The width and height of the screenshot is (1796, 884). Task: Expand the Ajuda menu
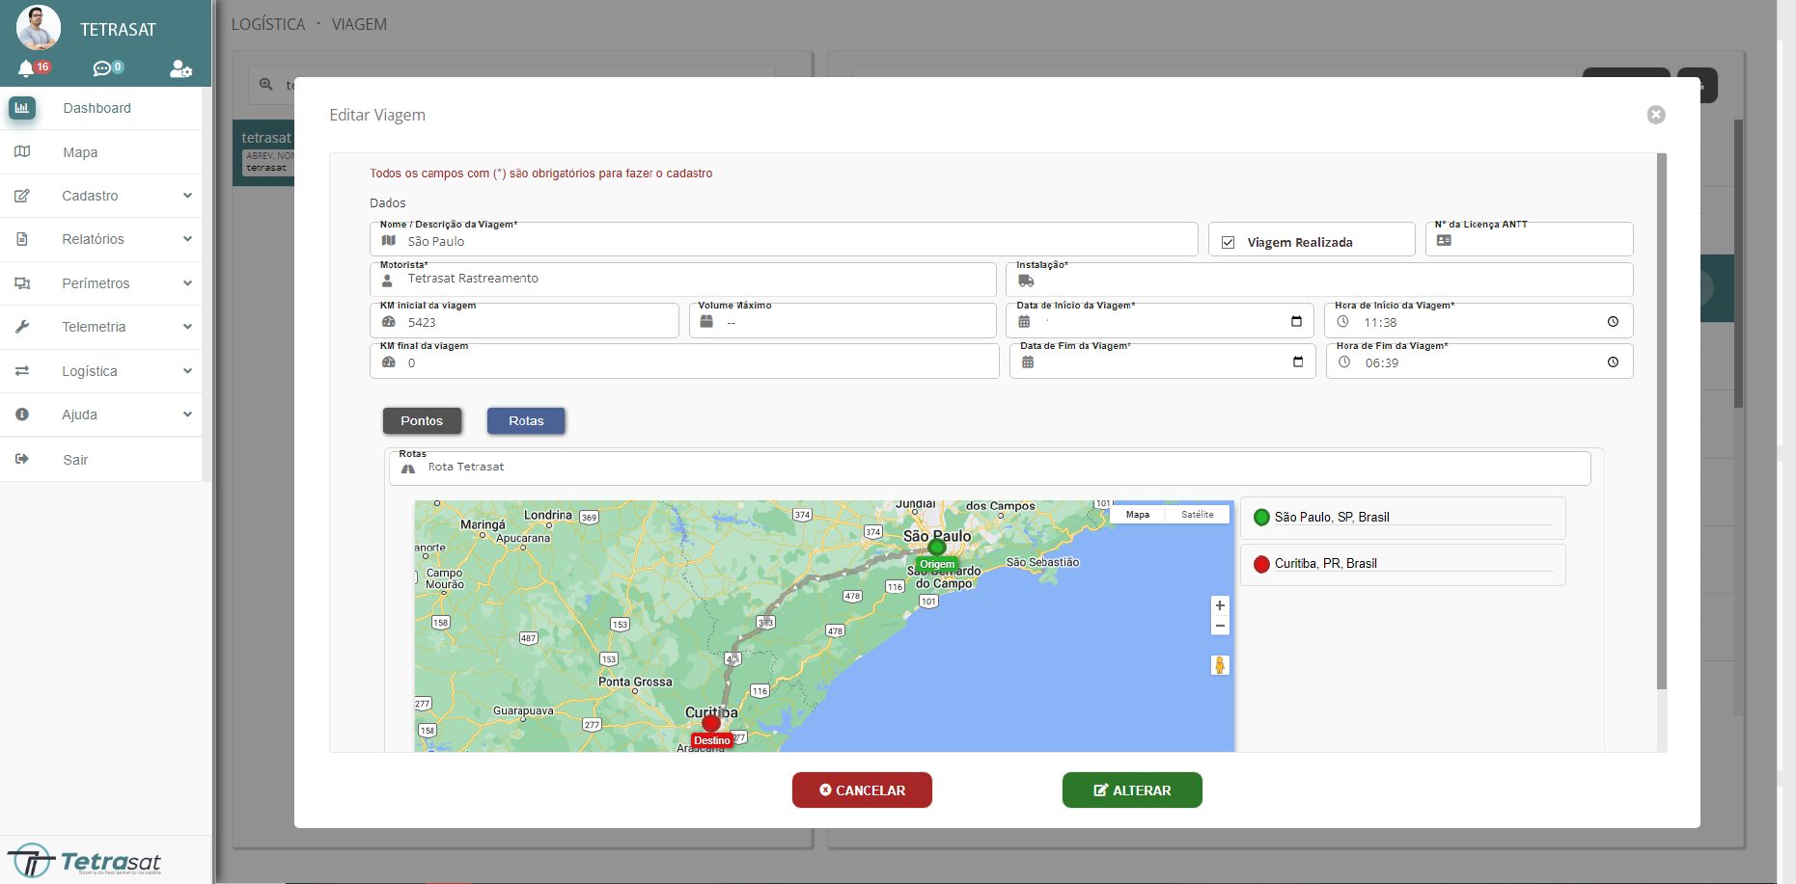pos(101,415)
